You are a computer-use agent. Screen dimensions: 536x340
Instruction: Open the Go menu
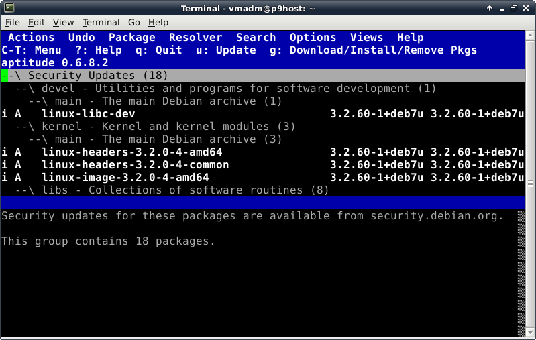pos(134,23)
